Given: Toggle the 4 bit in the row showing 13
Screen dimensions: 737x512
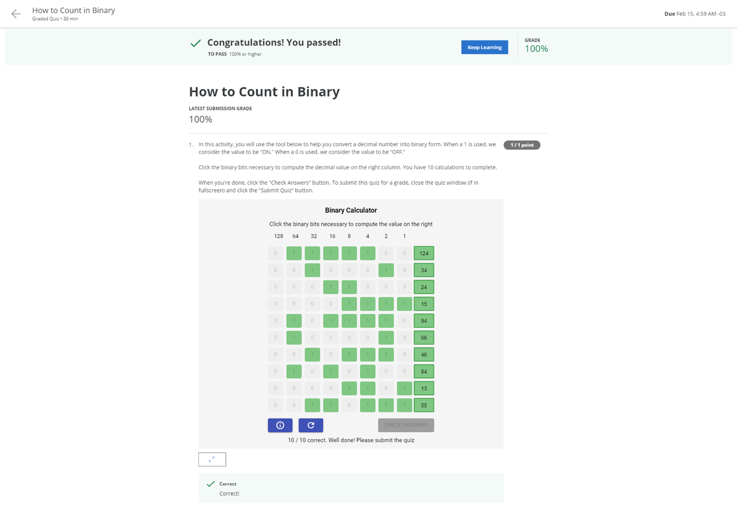Looking at the screenshot, I should point(367,388).
